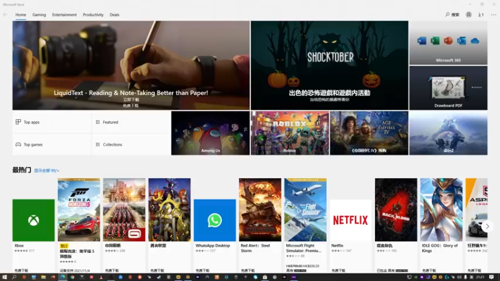This screenshot has width=500, height=281.
Task: Open the IDLE GOG: Glory of Kings cover
Action: (x=441, y=210)
